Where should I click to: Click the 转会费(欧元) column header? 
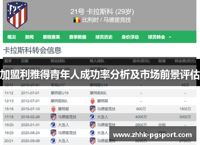point(185,61)
